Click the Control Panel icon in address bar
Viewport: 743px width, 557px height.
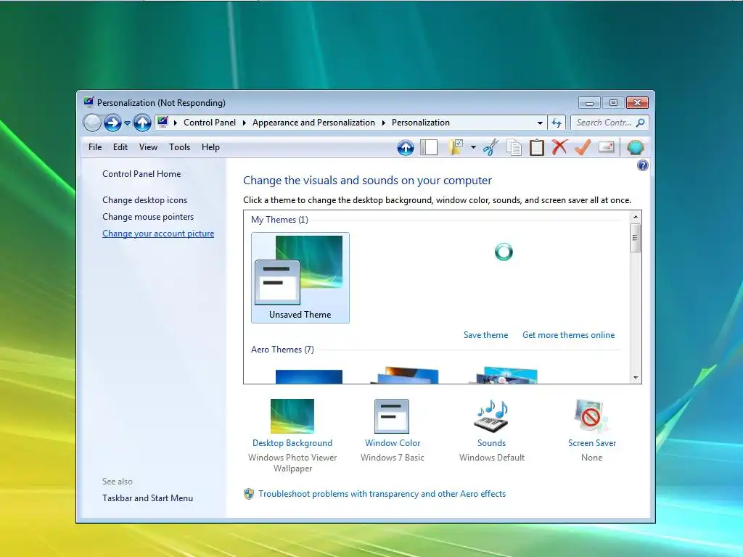tap(163, 122)
